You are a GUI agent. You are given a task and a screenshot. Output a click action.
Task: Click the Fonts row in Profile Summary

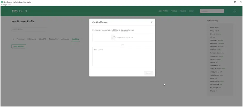pos(214,78)
